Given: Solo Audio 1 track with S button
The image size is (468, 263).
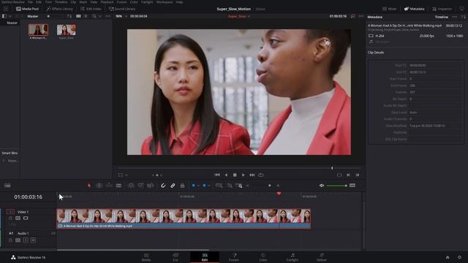Looking at the screenshot, I should (26, 240).
